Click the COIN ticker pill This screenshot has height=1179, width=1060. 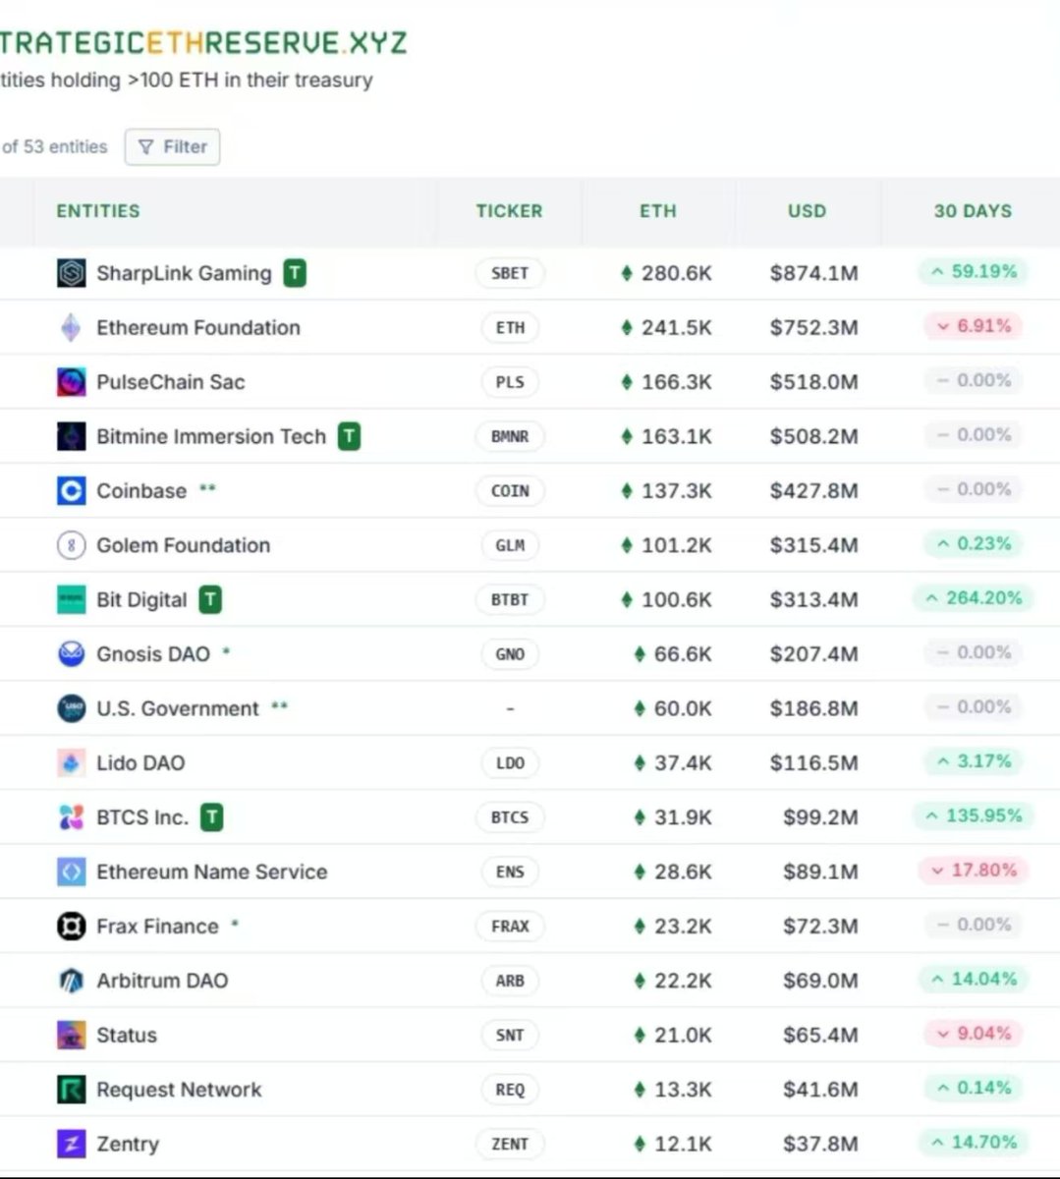click(510, 491)
